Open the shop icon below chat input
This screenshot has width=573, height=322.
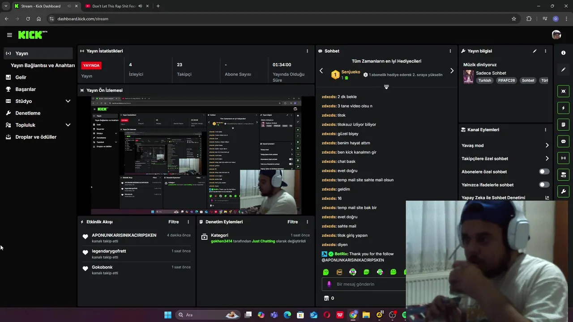pyautogui.click(x=326, y=298)
